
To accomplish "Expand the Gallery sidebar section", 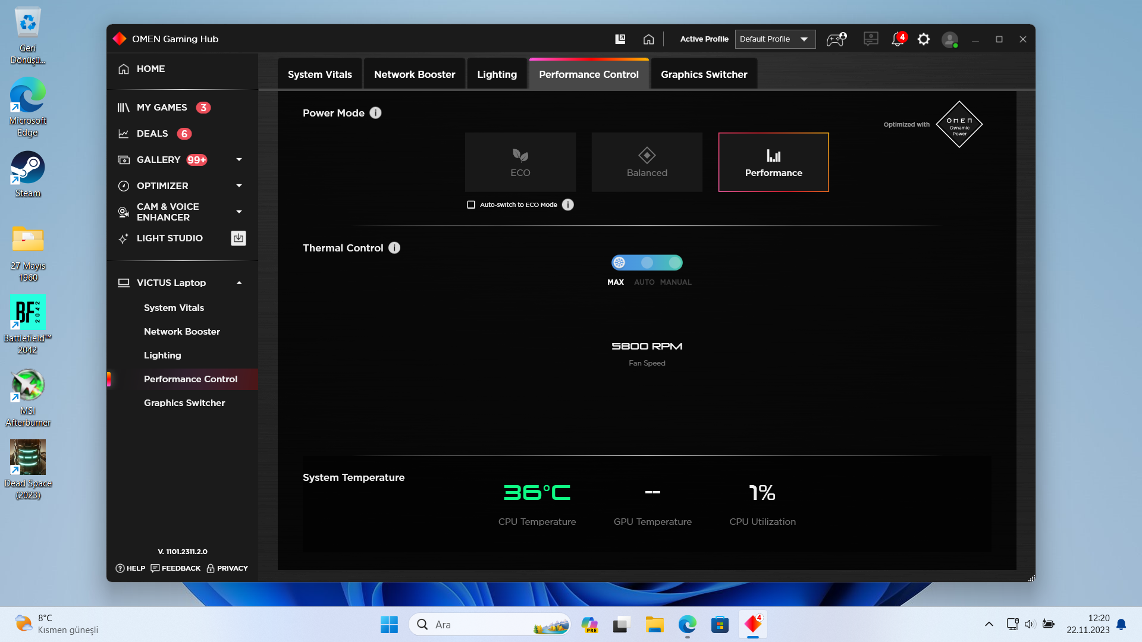I will tap(239, 159).
